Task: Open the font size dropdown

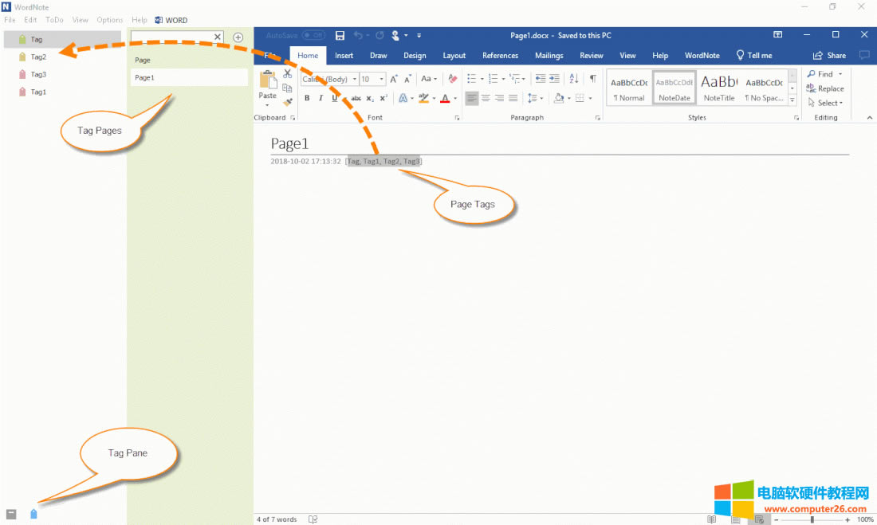Action: click(x=382, y=79)
